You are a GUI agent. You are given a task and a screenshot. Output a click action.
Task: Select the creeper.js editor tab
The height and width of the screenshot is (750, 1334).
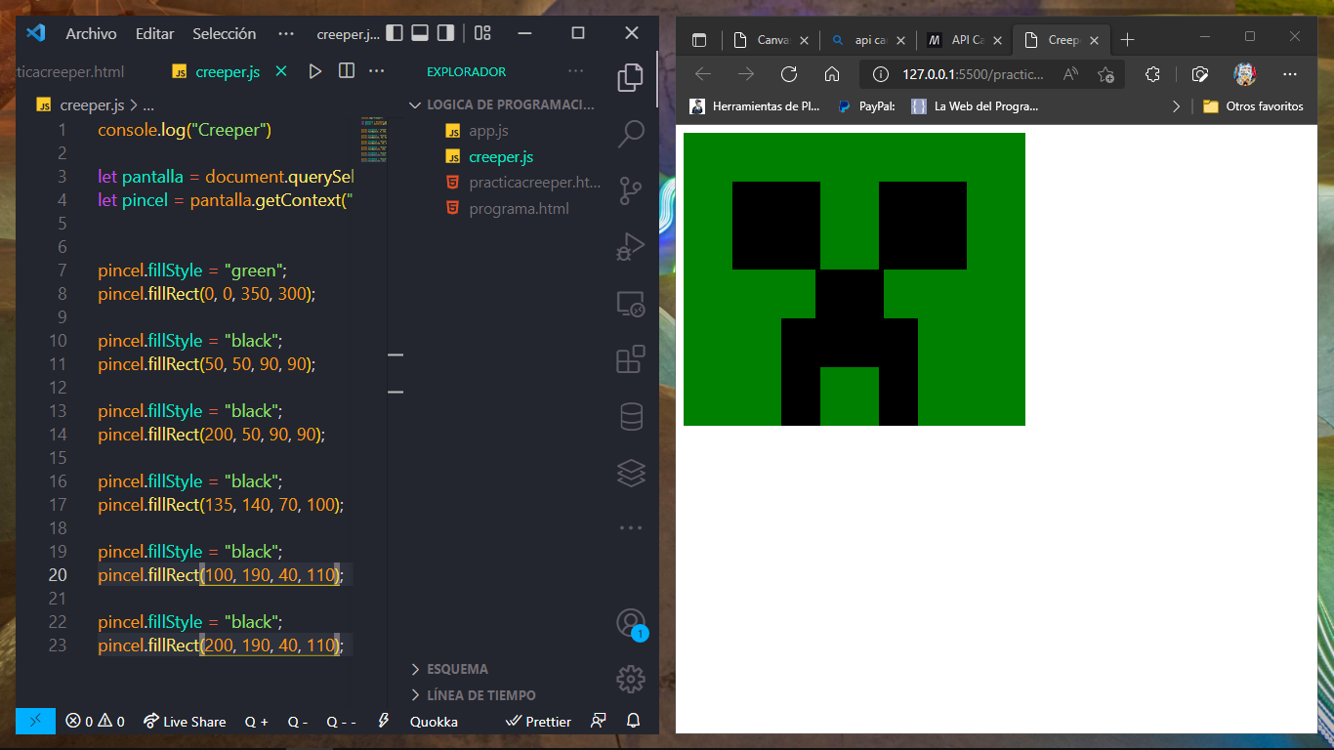228,71
